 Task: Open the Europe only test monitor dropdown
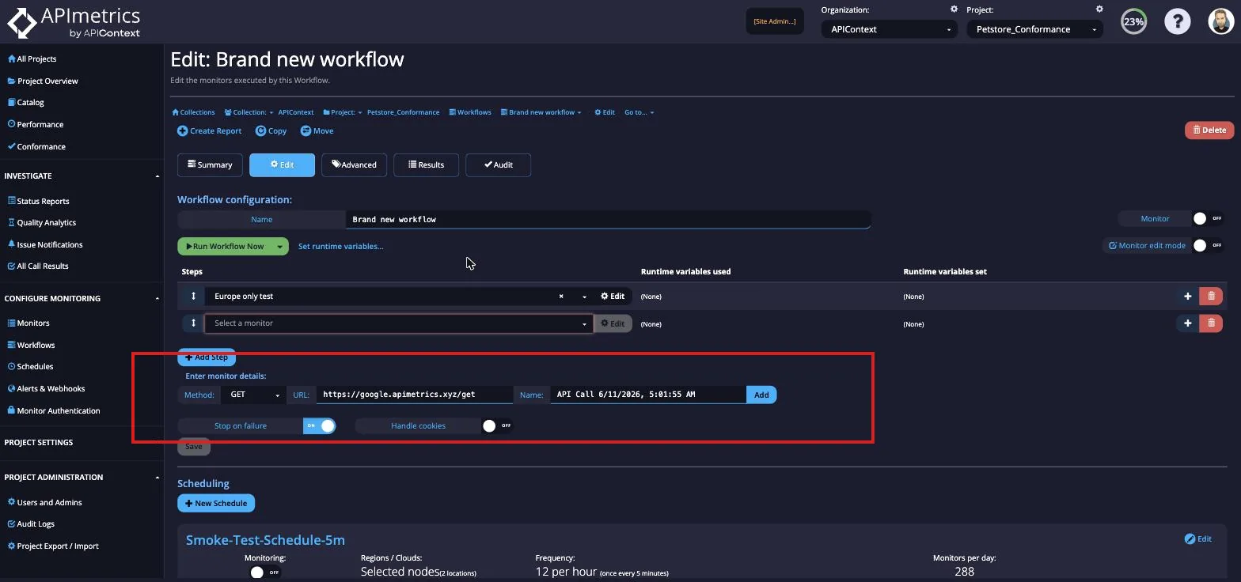pos(584,297)
